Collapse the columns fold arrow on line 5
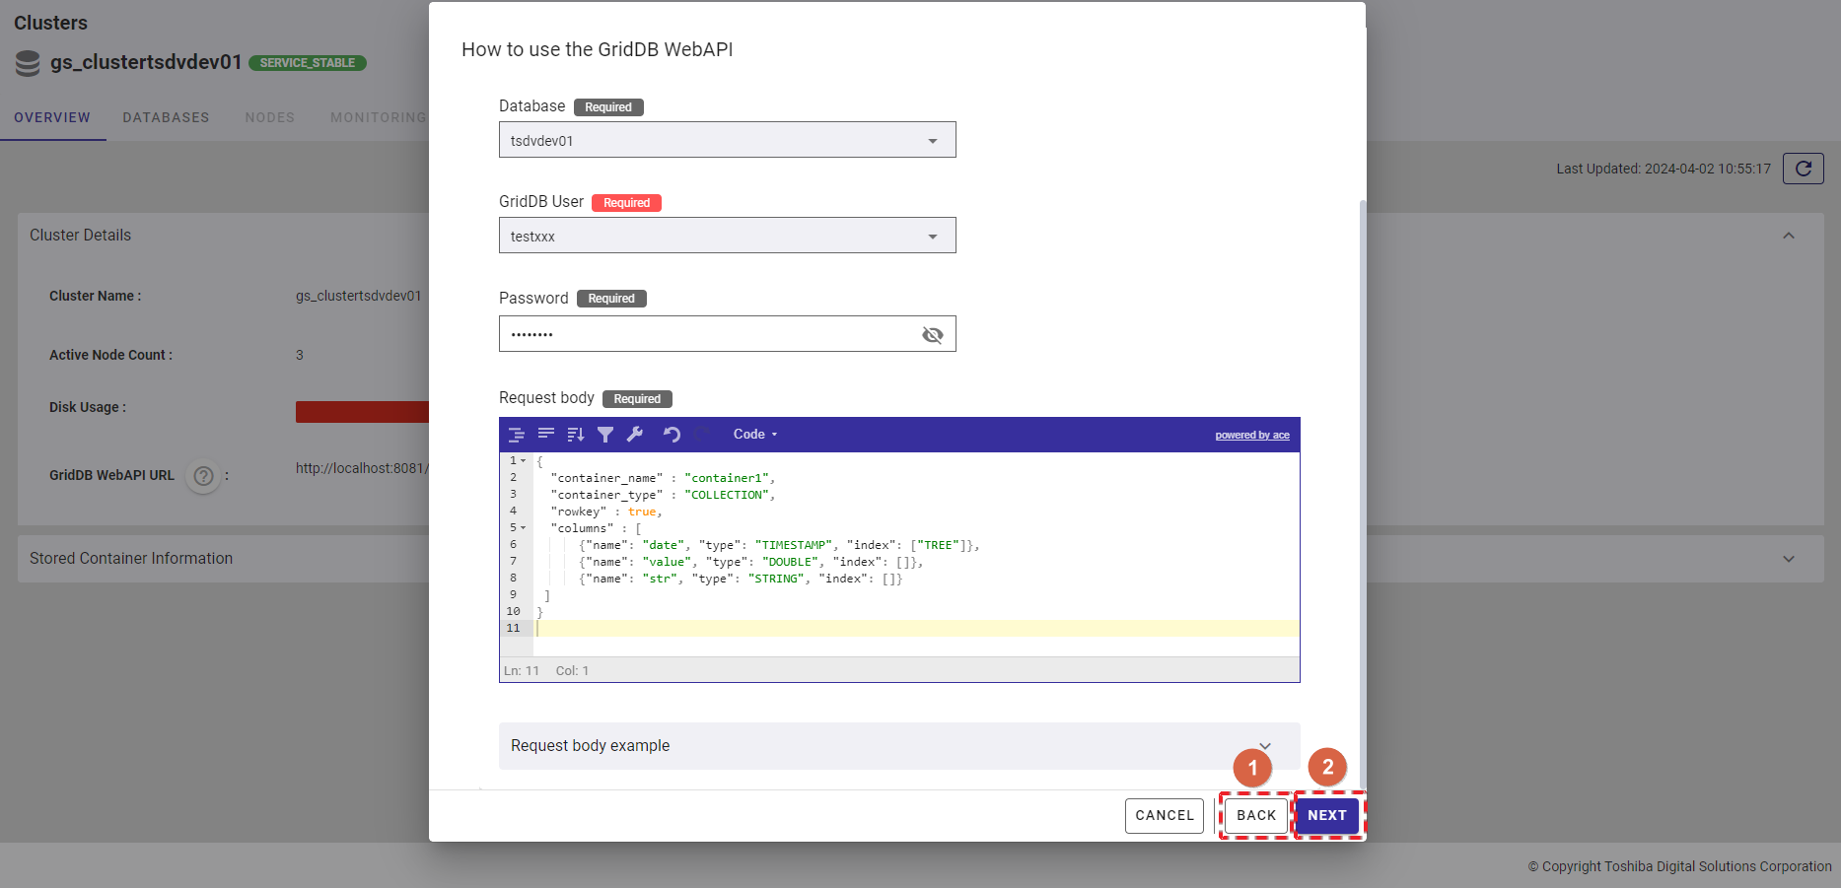Screen dimensions: 1841x888 coord(524,528)
